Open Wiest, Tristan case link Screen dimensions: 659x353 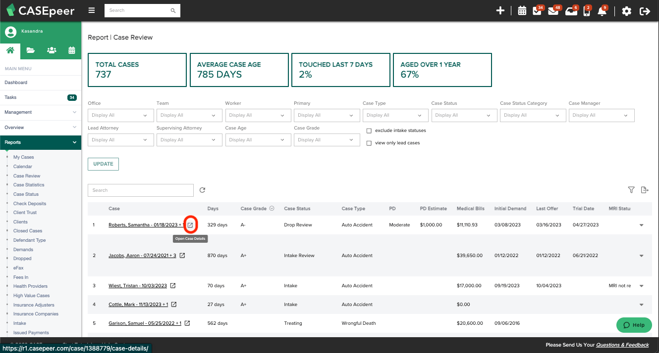[x=138, y=286]
